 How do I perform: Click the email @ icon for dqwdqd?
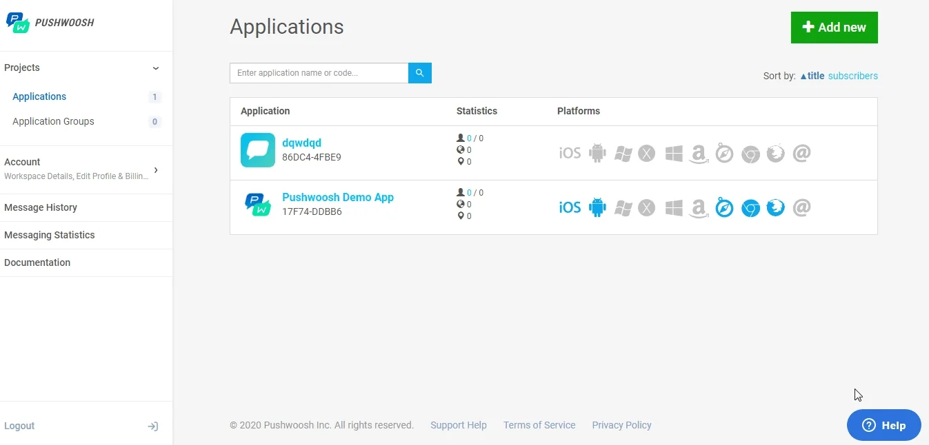[801, 153]
